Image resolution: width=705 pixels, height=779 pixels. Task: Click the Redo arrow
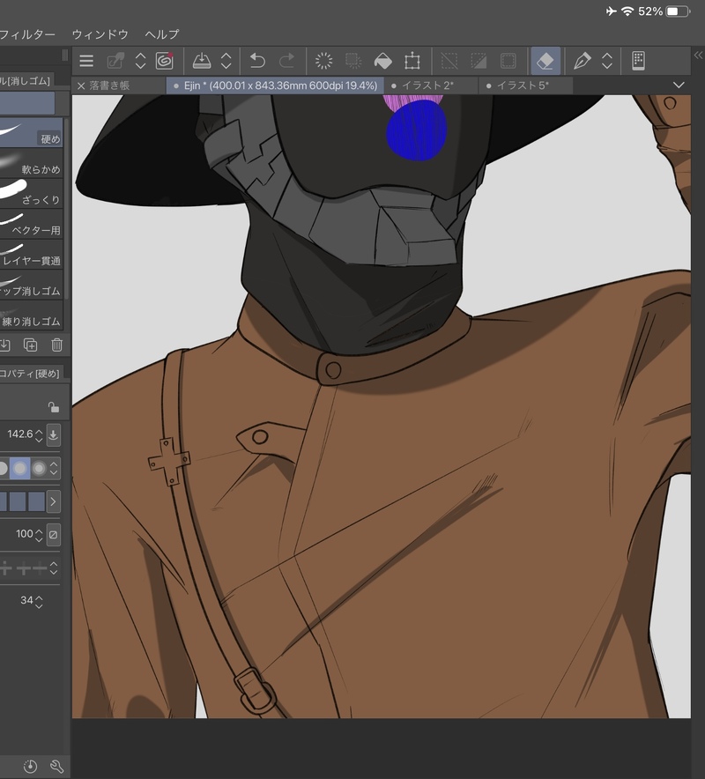[286, 61]
